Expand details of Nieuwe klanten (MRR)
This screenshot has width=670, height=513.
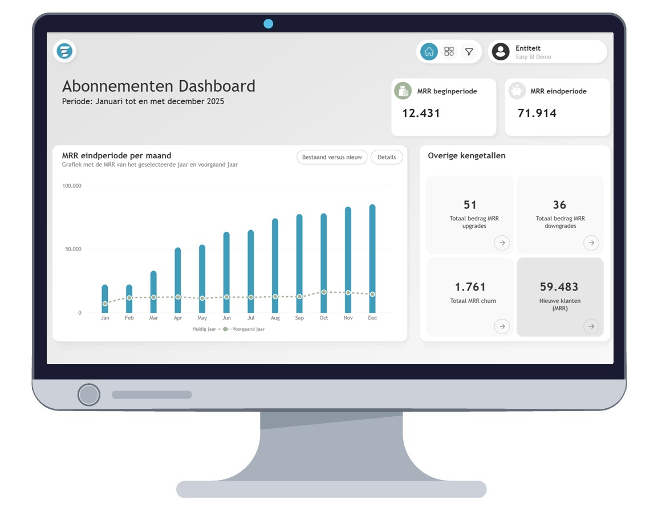point(591,326)
